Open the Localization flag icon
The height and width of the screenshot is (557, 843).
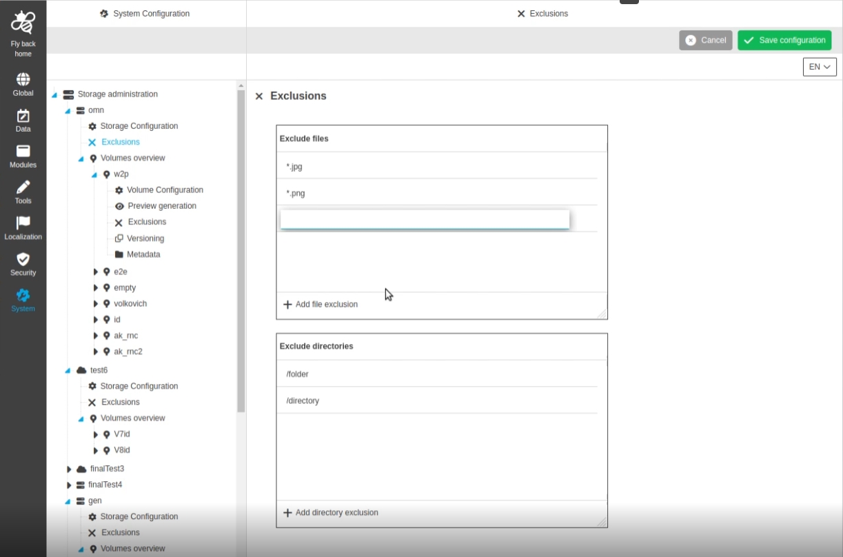tap(23, 223)
